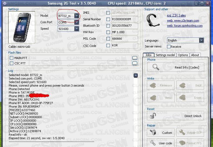The height and width of the screenshot is (147, 213).
Task: Enable the Serial Number checkbox
Action: click(108, 19)
